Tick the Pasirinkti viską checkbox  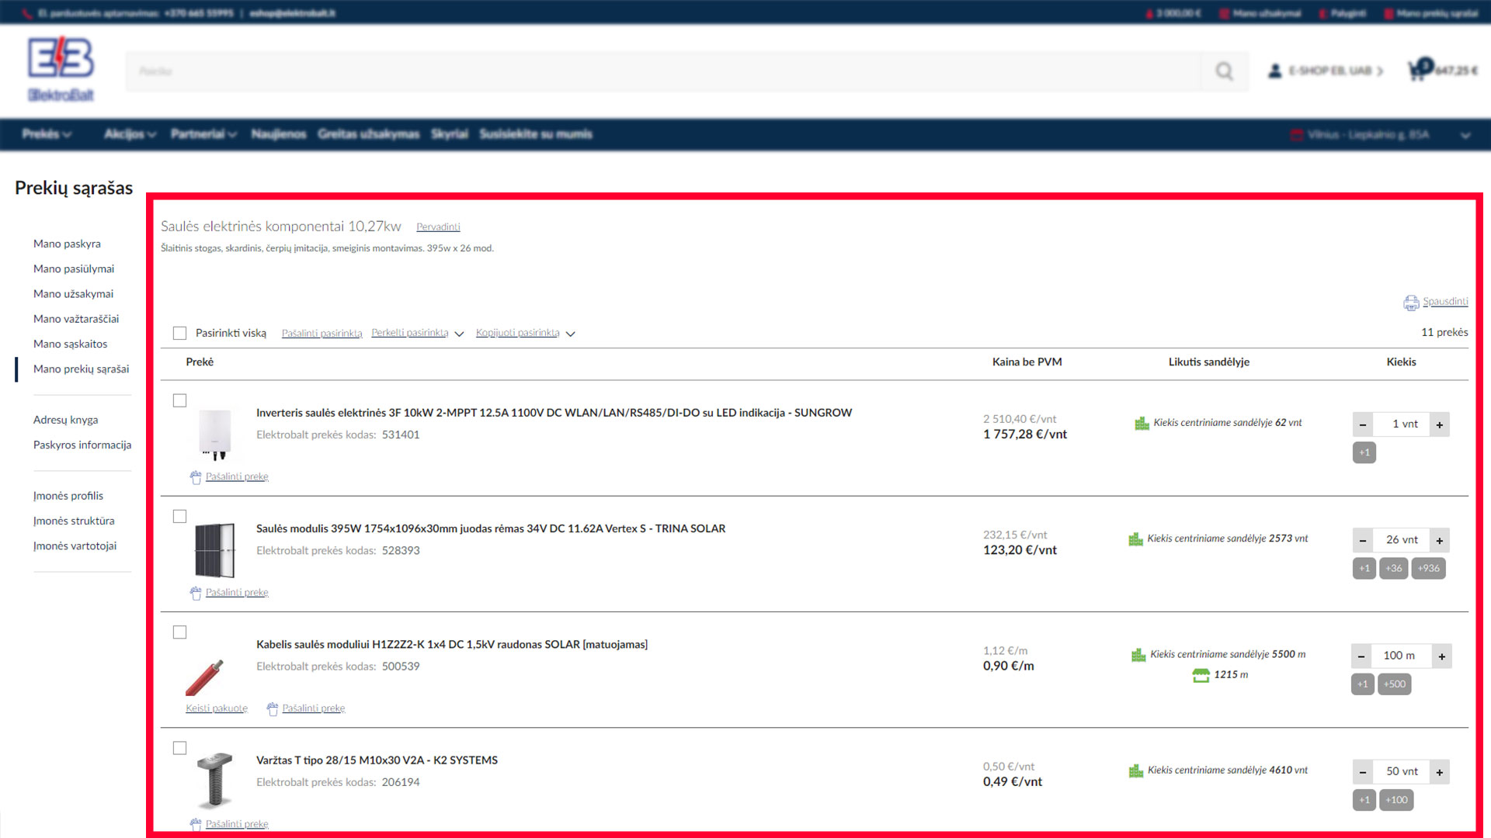coord(180,333)
